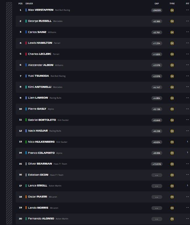Click the DRIVER column header
This screenshot has width=190, height=225.
coord(29,3)
